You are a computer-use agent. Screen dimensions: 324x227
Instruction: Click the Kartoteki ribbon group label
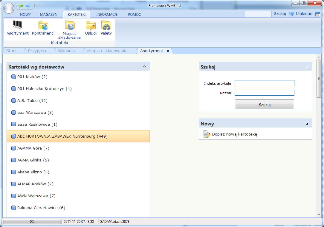pyautogui.click(x=59, y=43)
